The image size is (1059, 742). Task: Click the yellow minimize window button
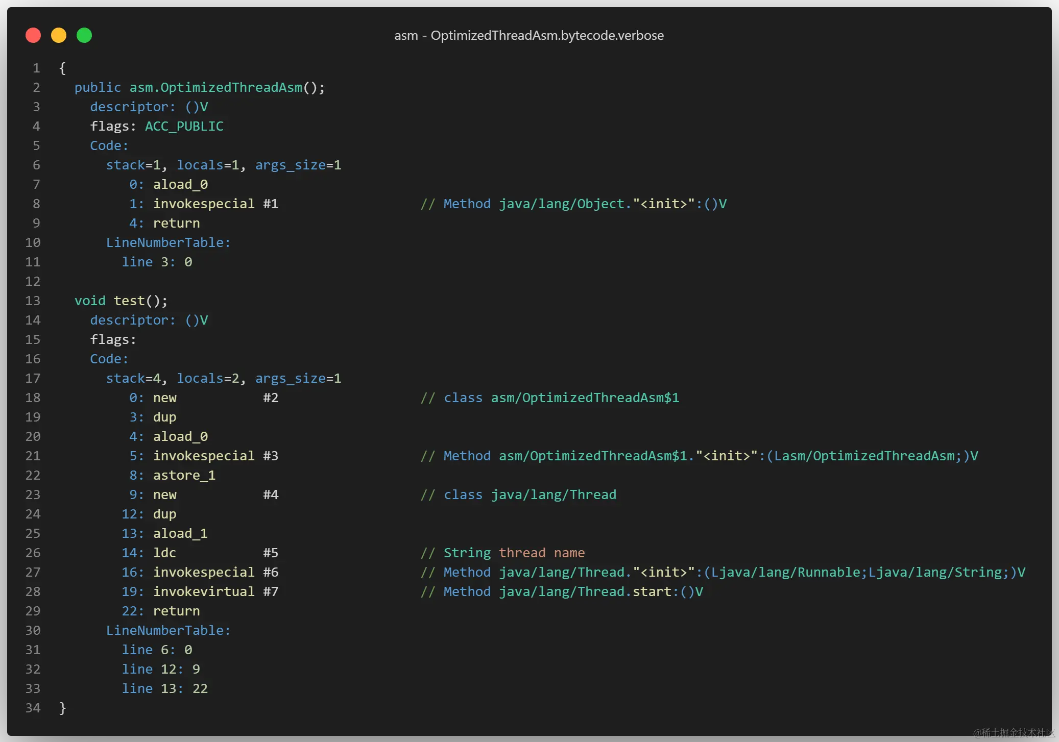coord(59,35)
